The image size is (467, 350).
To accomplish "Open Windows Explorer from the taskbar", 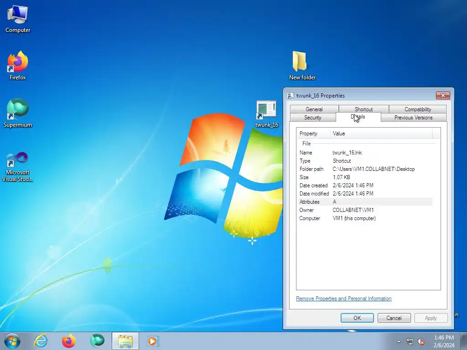I will point(125,341).
